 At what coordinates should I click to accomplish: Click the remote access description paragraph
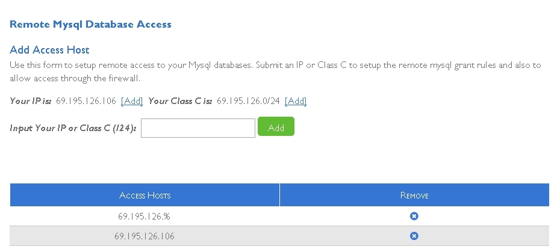pos(275,72)
